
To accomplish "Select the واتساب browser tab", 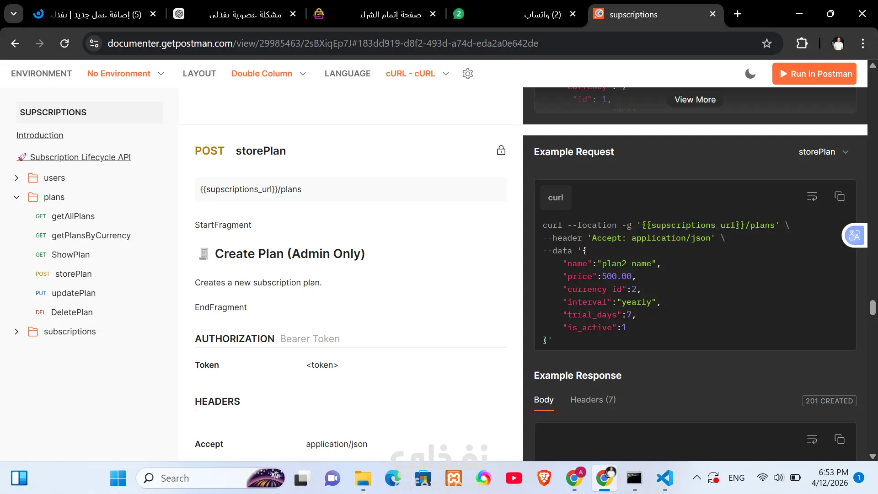I will click(x=542, y=14).
